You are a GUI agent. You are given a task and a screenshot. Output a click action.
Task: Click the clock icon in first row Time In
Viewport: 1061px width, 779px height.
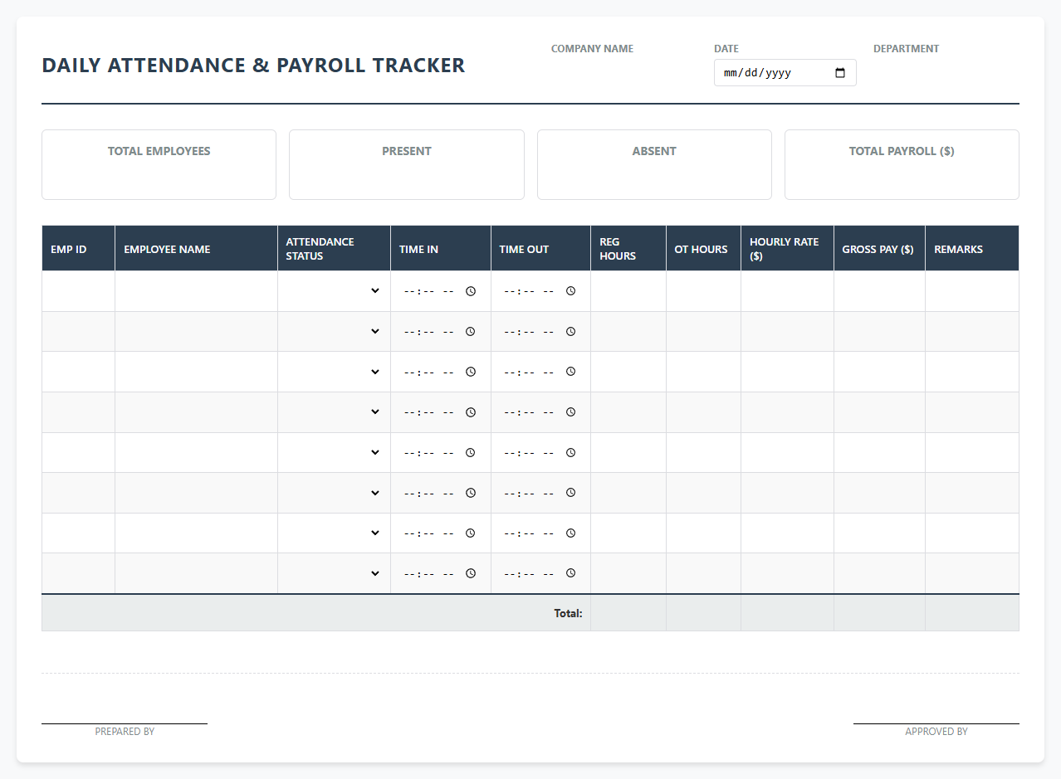471,291
